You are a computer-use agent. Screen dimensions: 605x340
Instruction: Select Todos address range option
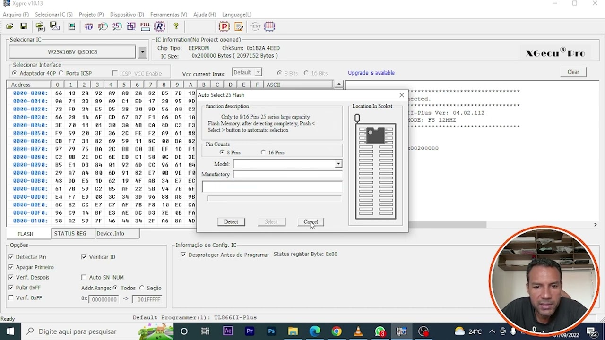pos(115,288)
